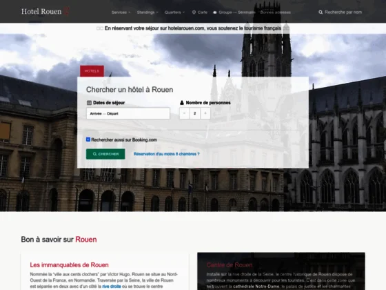Click the Recherche par nom search field

tap(343, 12)
